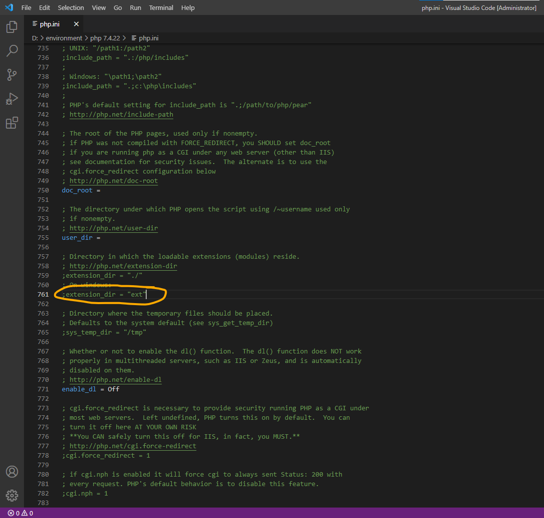Click the php.ini breadcrumb segment
Image resolution: width=544 pixels, height=518 pixels.
click(x=149, y=38)
